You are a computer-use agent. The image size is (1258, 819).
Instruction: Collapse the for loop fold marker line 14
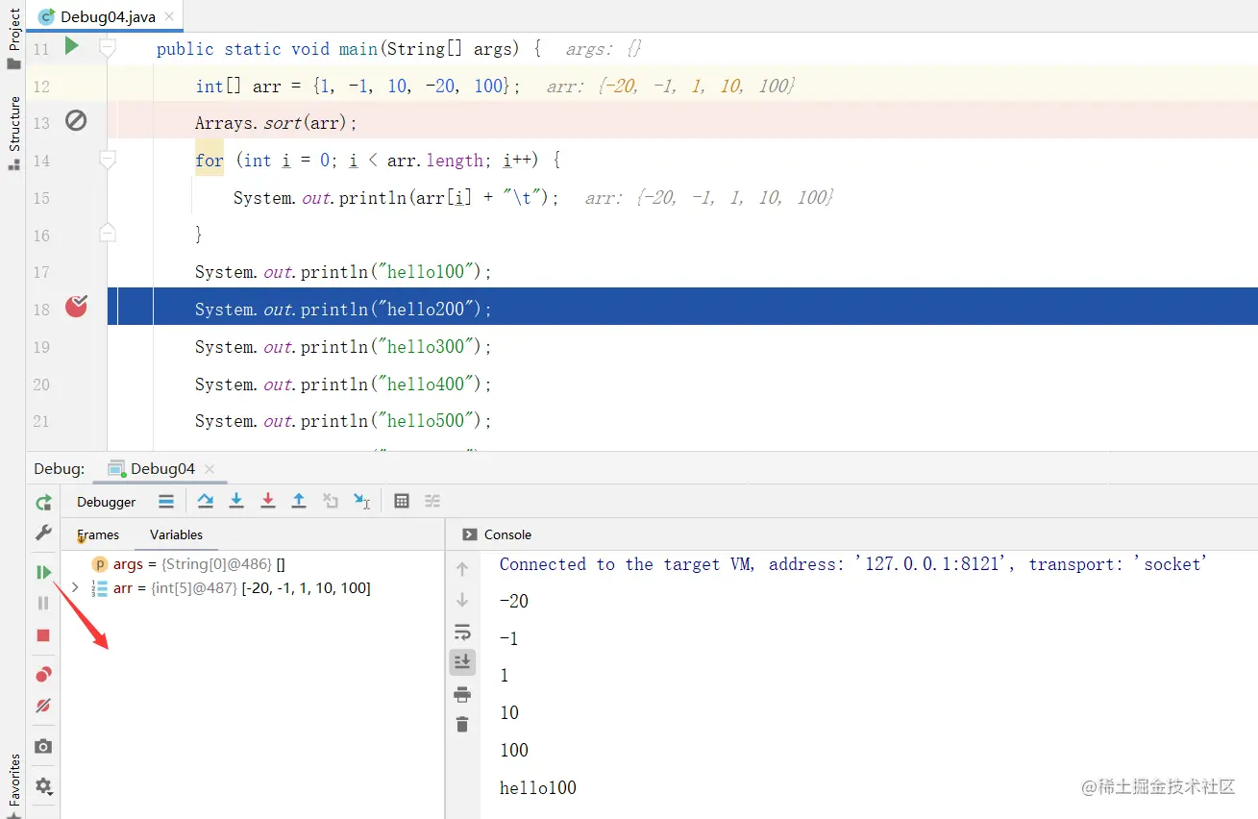(108, 160)
